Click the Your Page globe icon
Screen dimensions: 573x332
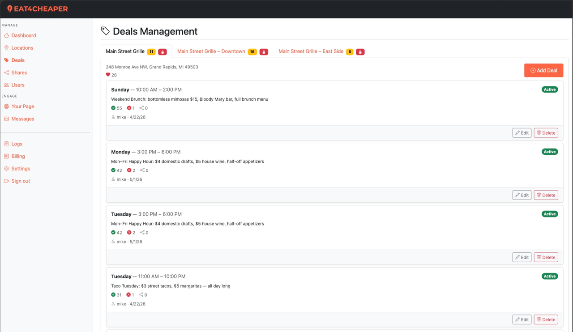coord(6,106)
